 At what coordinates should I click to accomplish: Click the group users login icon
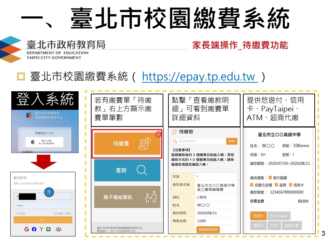click(58, 229)
